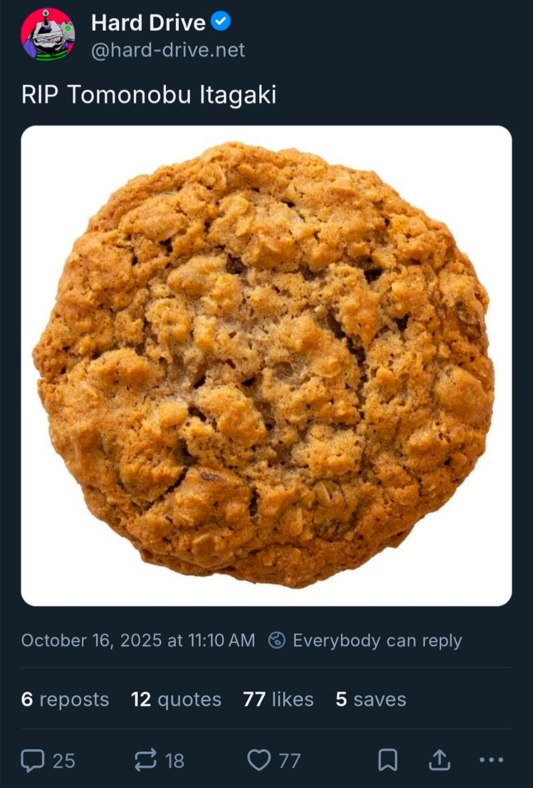Screen dimensions: 533x788
Task: Click the October 16, 2025 timestamp
Action: coord(138,640)
